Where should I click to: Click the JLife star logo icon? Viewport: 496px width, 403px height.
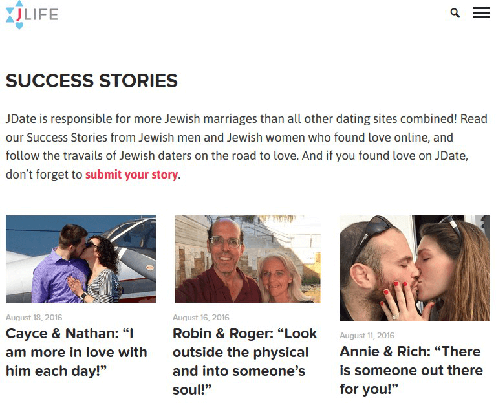15,15
